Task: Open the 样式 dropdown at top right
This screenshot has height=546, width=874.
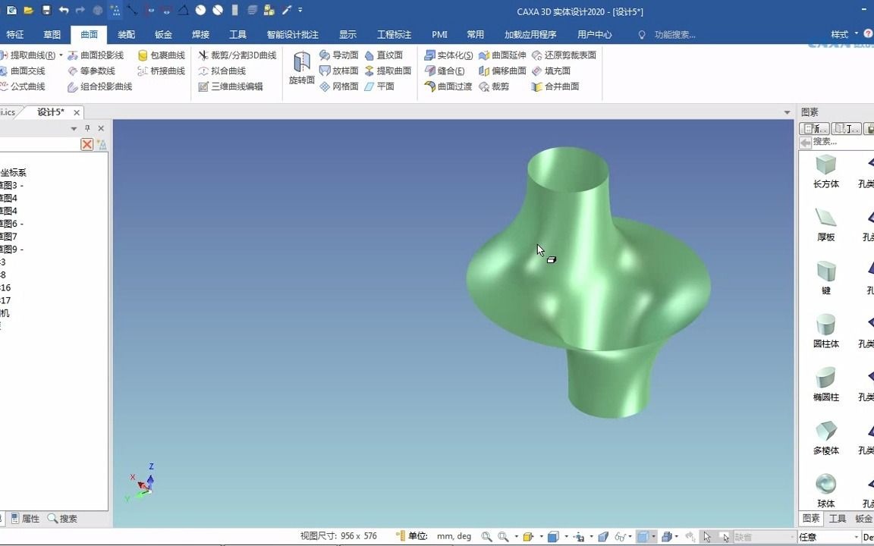Action: point(856,34)
